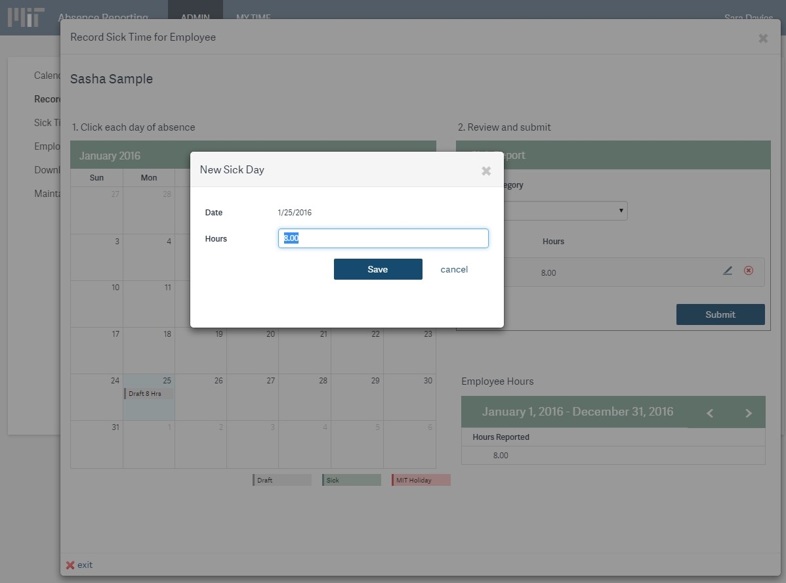
Task: Delete the 8.00 hours entry with red icon
Action: 749,270
